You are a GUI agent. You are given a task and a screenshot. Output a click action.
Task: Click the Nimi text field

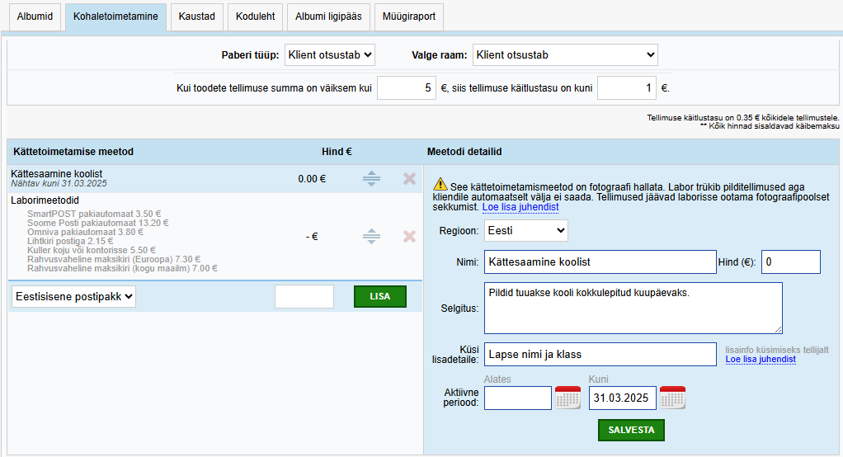pos(600,262)
